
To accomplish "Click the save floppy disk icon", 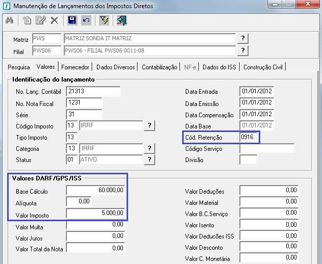I will click(72, 20).
